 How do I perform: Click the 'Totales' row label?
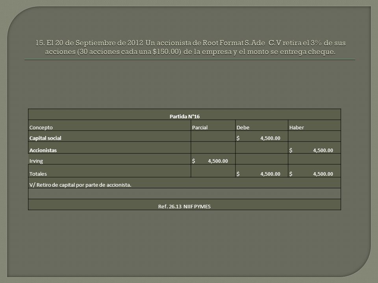[x=38, y=174]
